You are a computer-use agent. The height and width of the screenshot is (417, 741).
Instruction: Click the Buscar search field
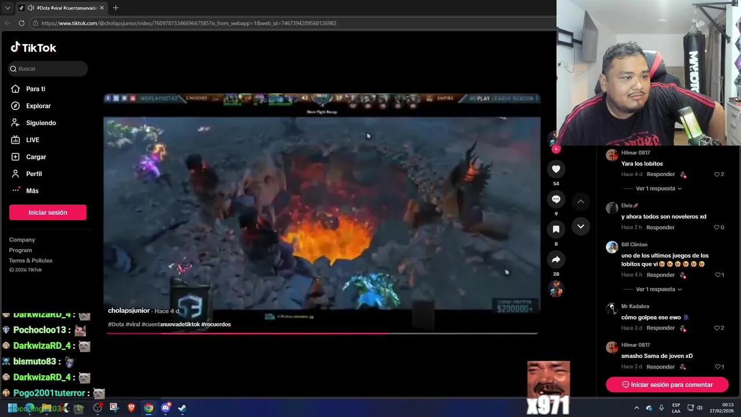click(x=48, y=68)
